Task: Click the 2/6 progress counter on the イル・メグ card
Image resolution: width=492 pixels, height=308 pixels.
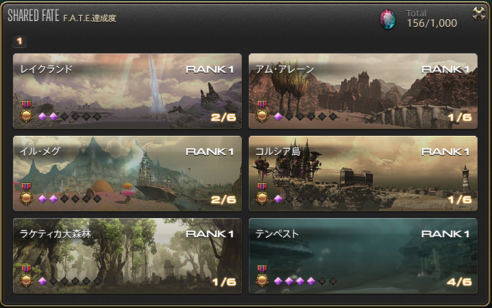Action: pos(223,200)
